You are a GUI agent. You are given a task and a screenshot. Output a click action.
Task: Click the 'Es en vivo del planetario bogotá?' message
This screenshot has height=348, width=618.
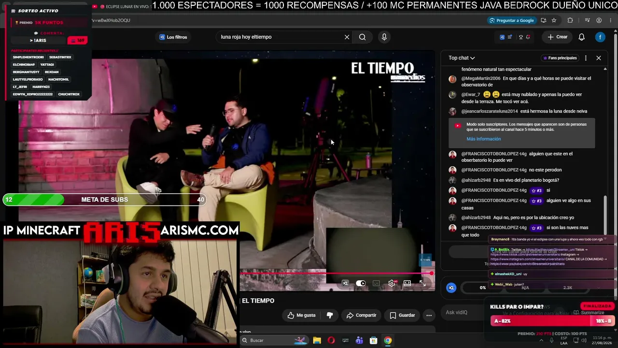pyautogui.click(x=526, y=180)
